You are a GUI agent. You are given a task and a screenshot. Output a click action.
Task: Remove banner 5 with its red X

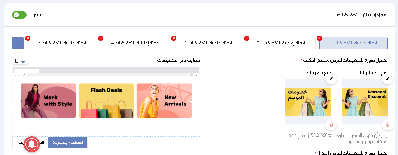tap(28, 38)
